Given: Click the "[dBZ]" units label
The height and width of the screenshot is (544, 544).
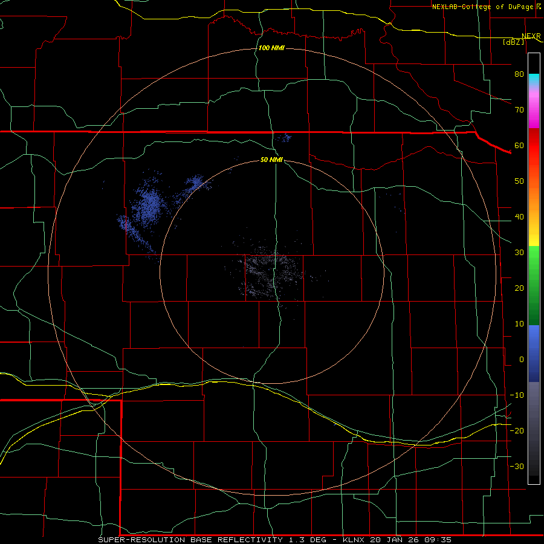Looking at the screenshot, I should (x=514, y=42).
